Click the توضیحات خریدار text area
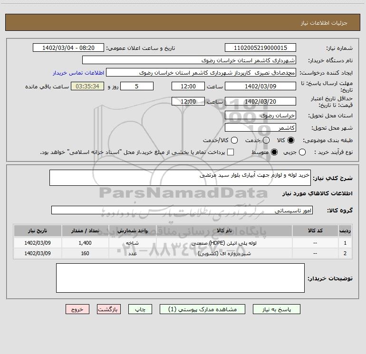 [x=181, y=278]
